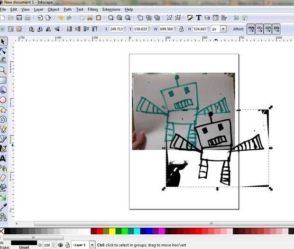Open the Path menu
The height and width of the screenshot is (249, 294).
[67, 10]
